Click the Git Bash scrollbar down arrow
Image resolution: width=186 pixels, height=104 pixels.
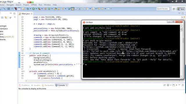[x=181, y=76]
